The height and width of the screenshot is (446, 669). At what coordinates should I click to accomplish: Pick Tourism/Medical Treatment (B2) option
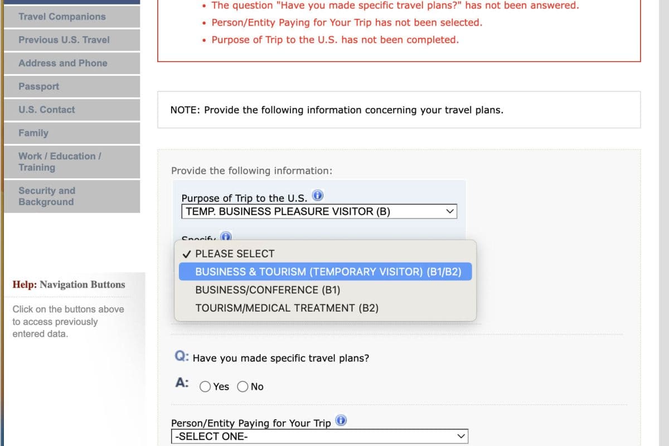pyautogui.click(x=287, y=308)
